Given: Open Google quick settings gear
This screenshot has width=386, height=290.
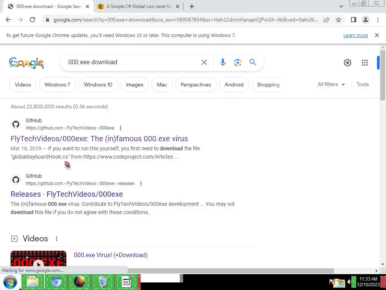Looking at the screenshot, I should point(347,63).
